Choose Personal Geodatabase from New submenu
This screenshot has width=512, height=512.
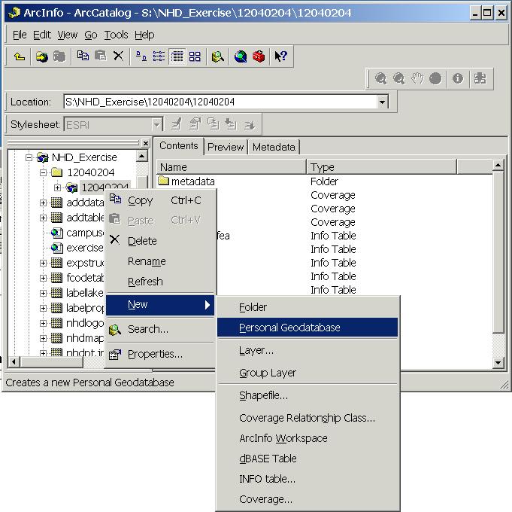tap(289, 328)
